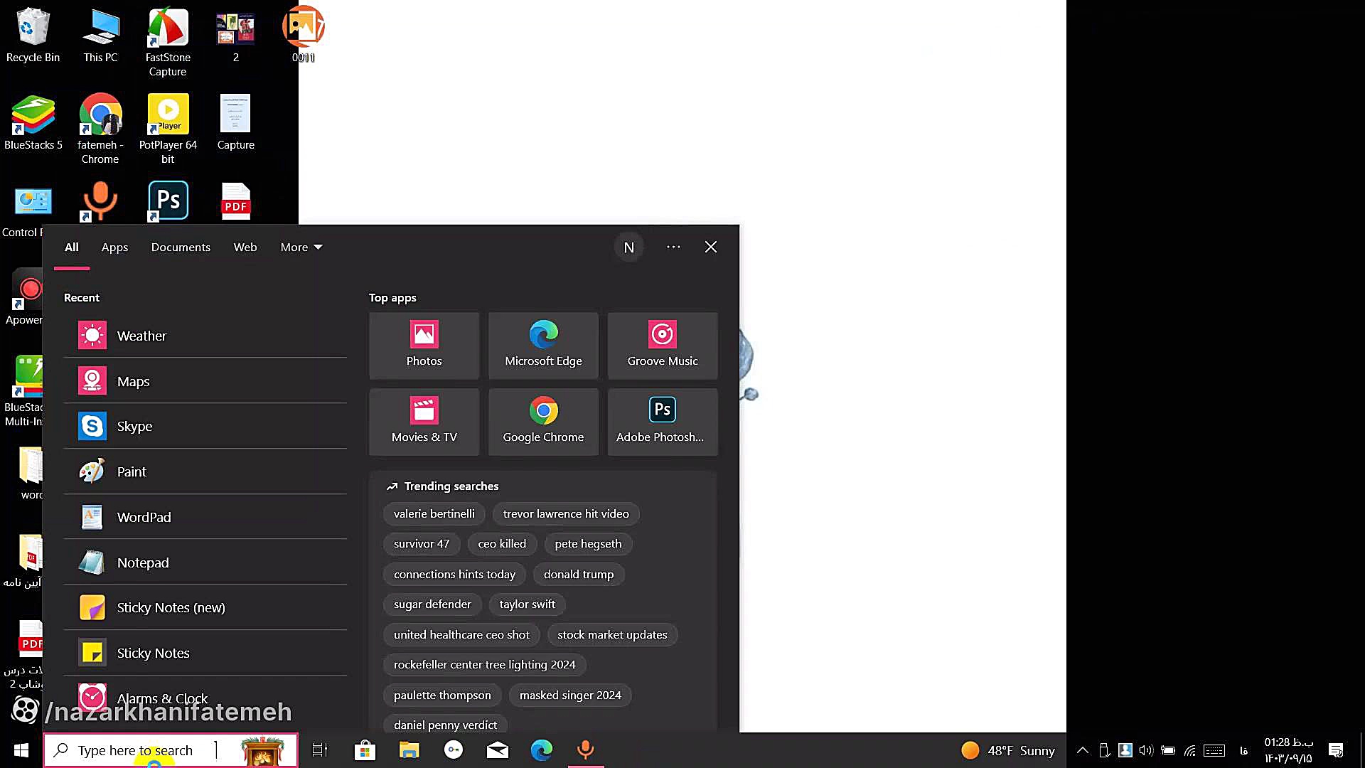Close the search panel with X
This screenshot has width=1365, height=768.
(711, 247)
